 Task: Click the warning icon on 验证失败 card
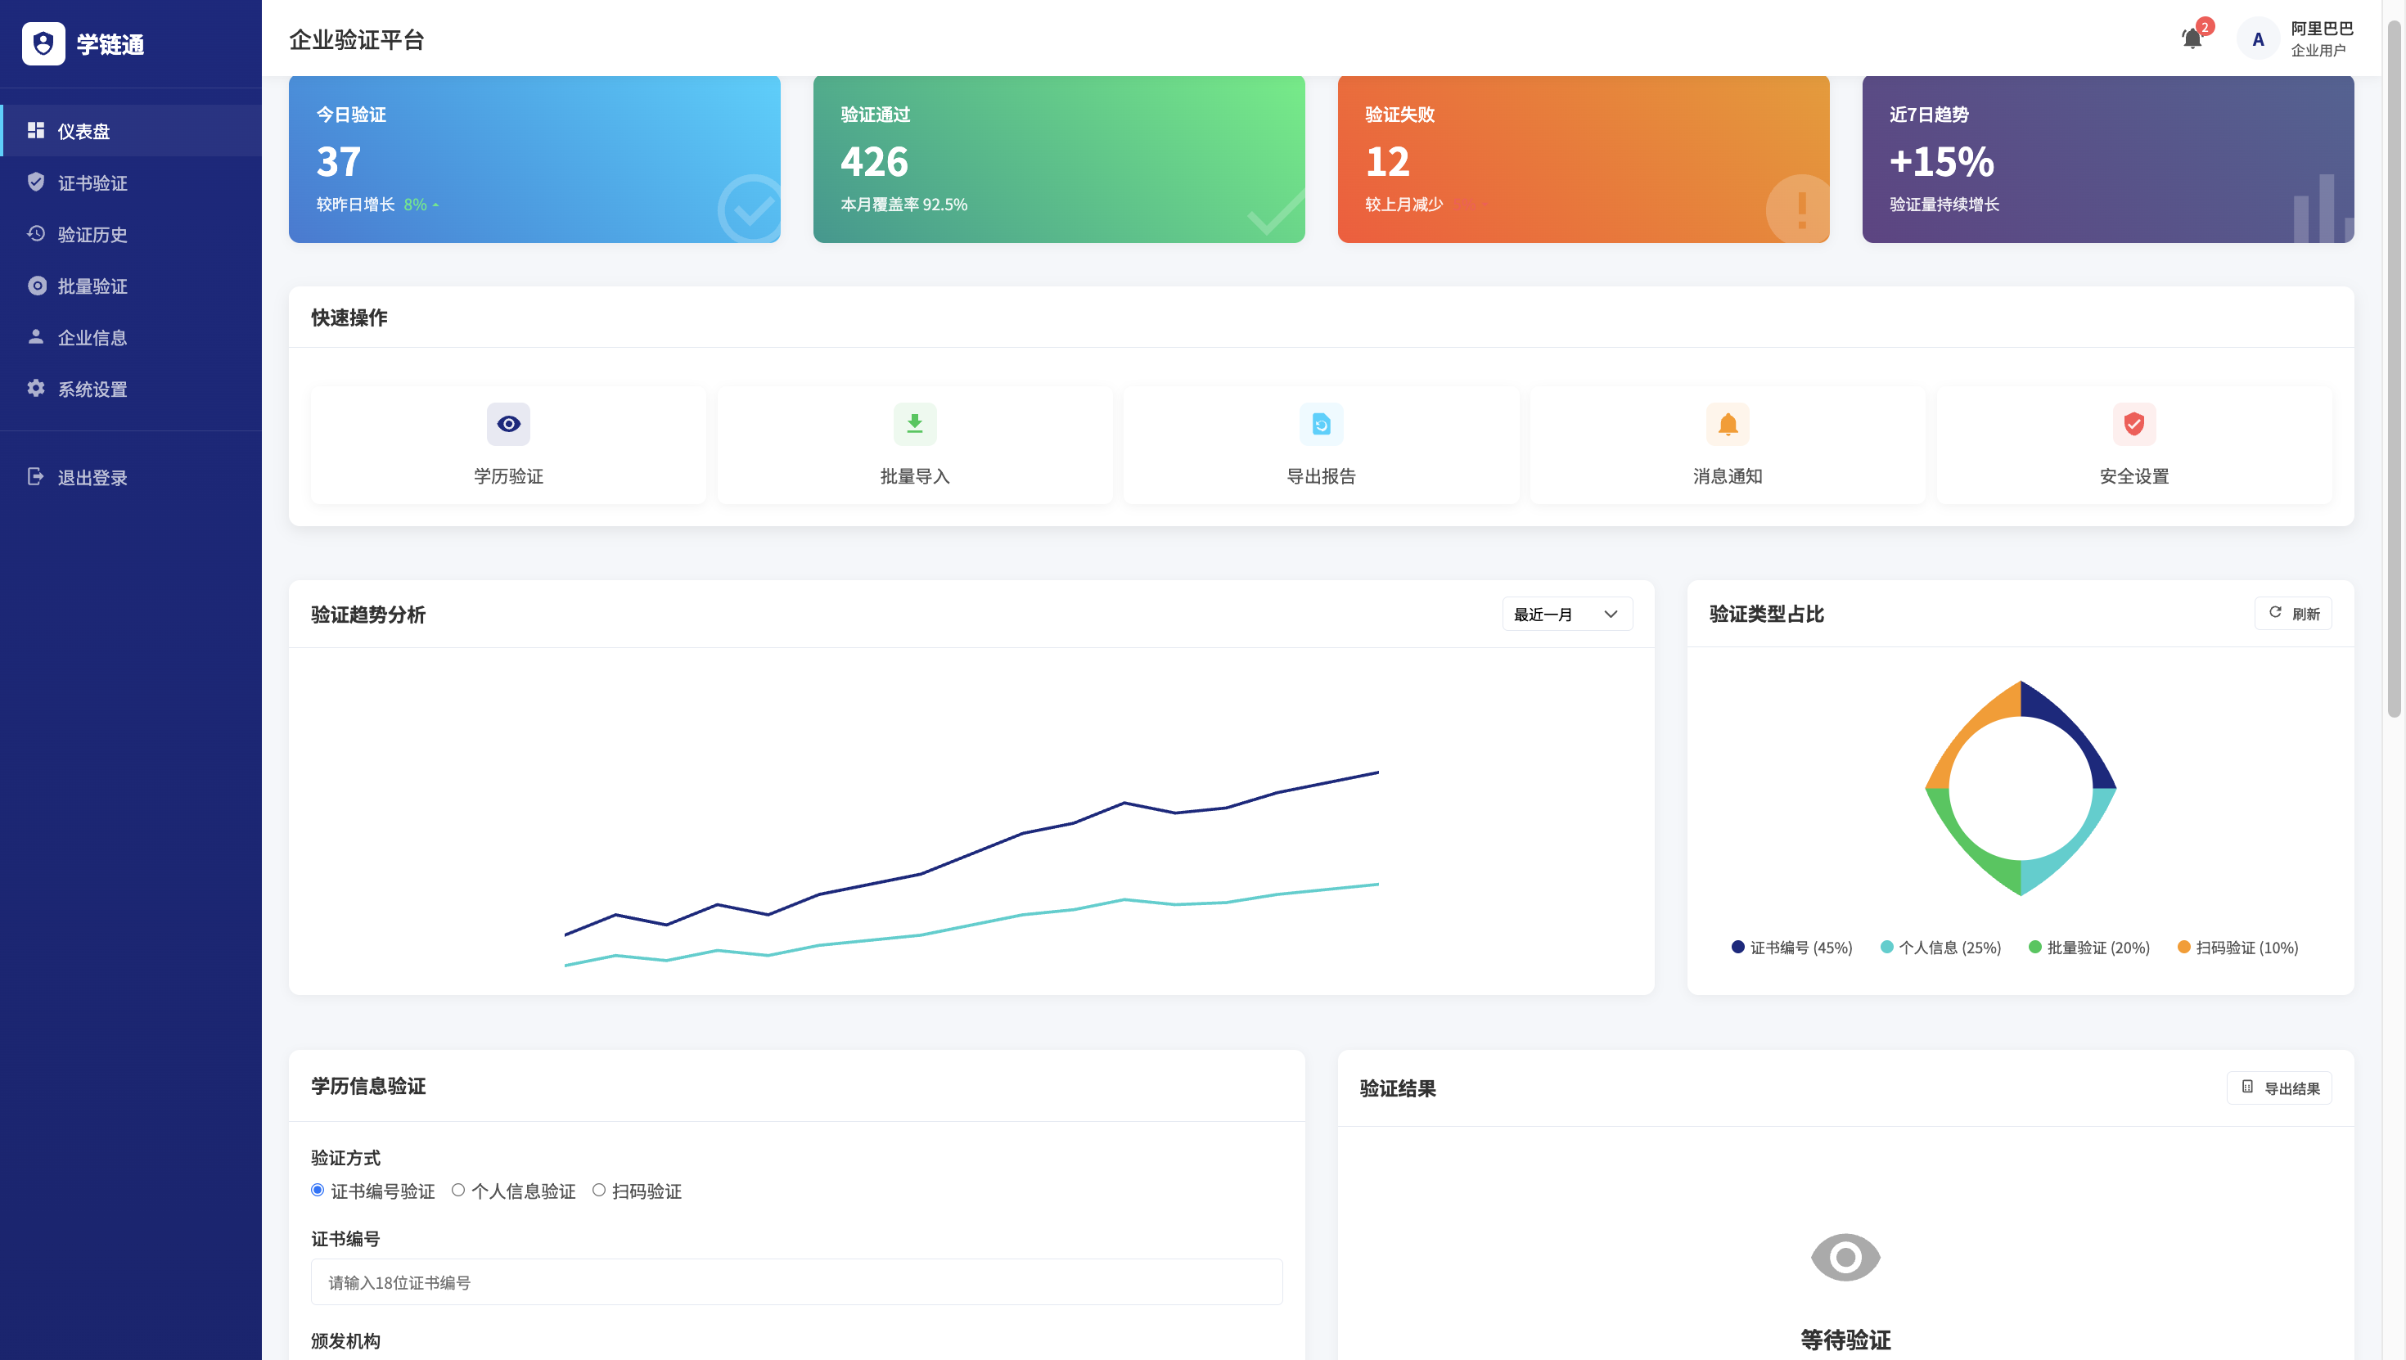1798,209
